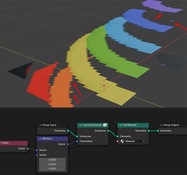Click the red Material socket on Set Material
Screen dimensions: 187x175
click(x=118, y=141)
